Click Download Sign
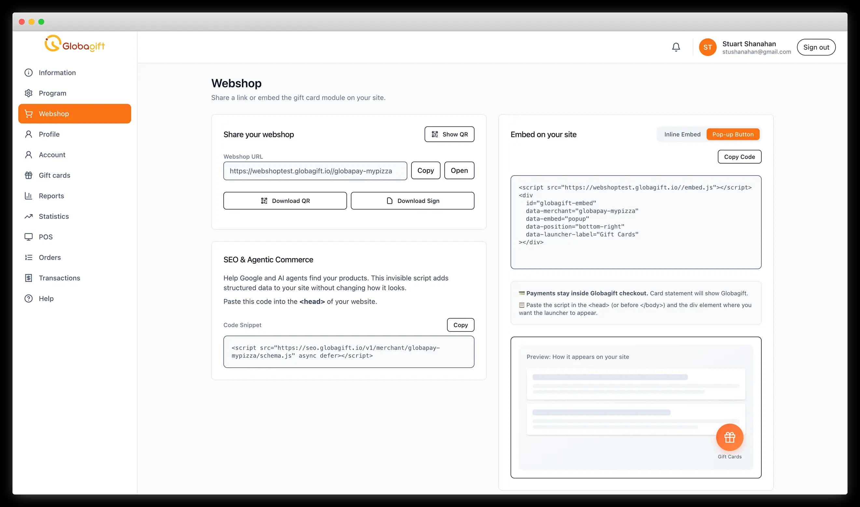 tap(412, 200)
